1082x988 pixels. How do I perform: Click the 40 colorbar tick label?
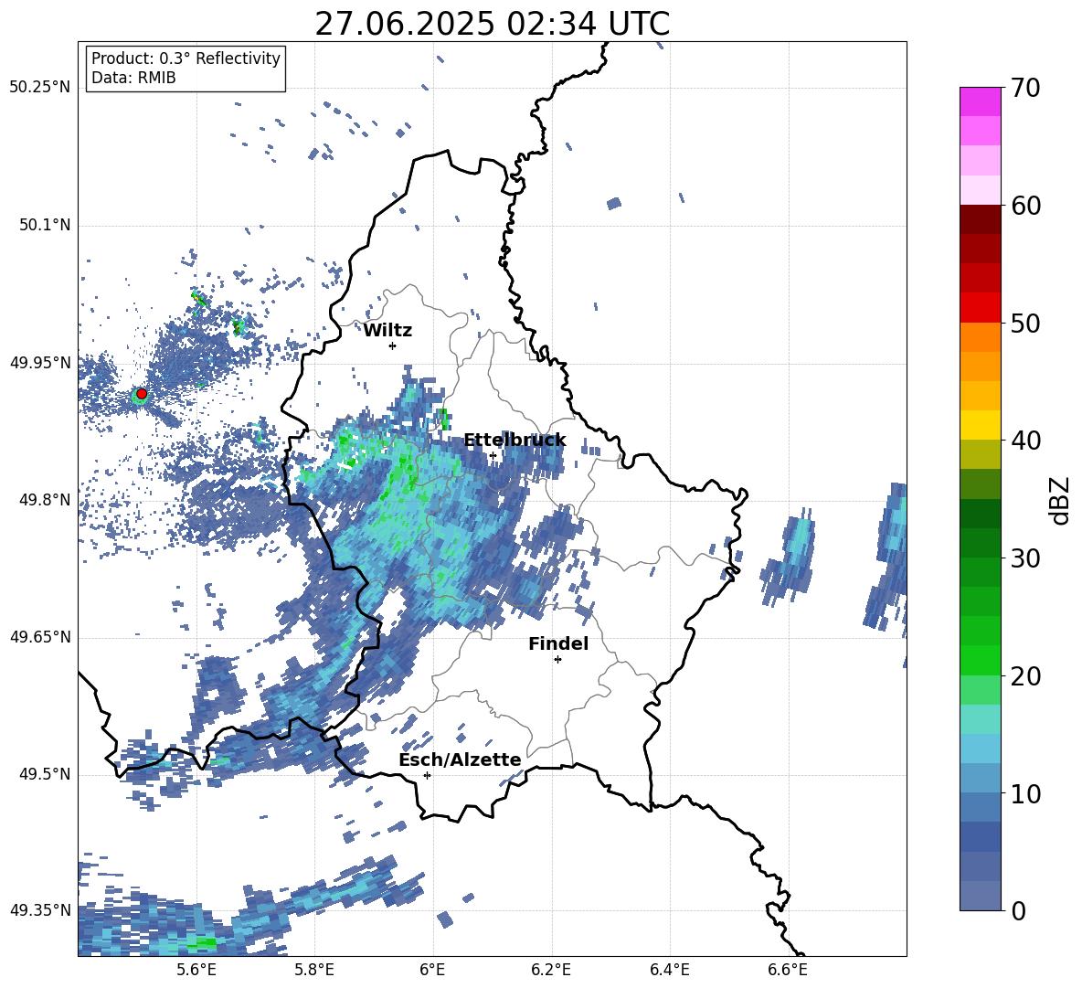(x=1025, y=441)
